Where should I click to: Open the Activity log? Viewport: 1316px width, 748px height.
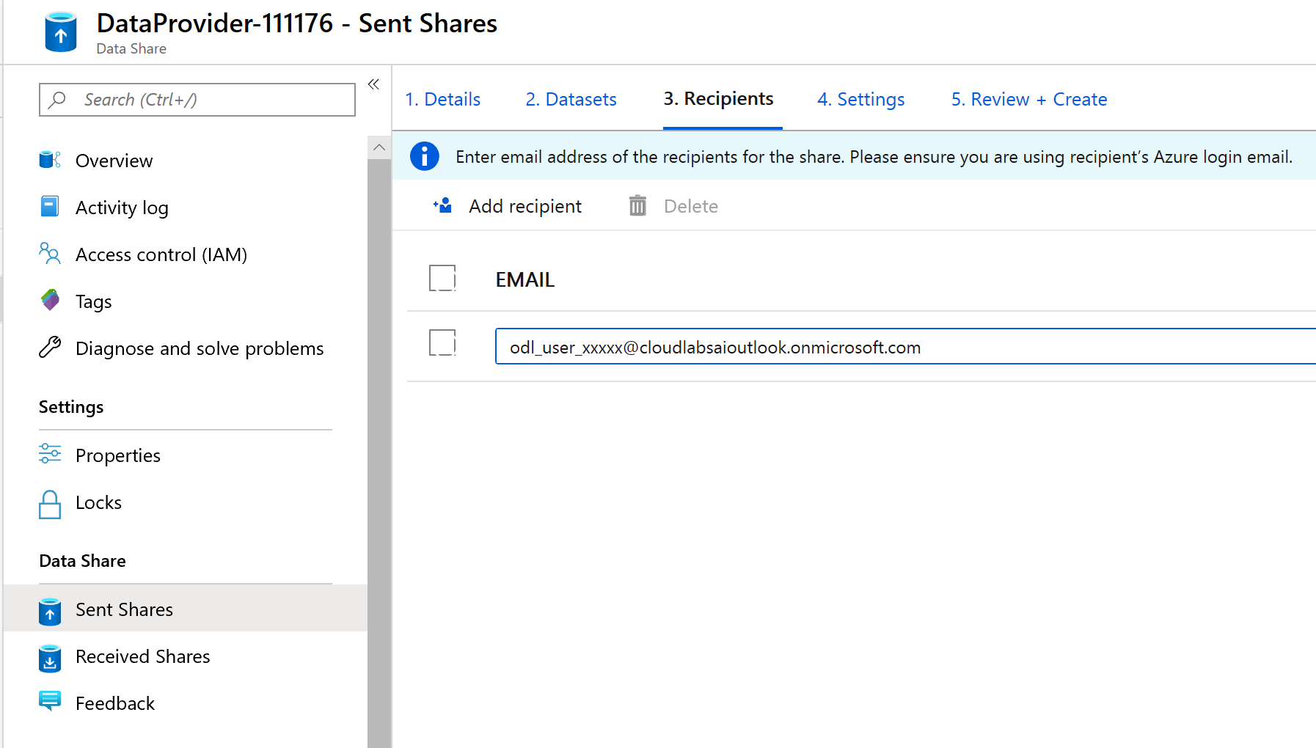point(122,208)
